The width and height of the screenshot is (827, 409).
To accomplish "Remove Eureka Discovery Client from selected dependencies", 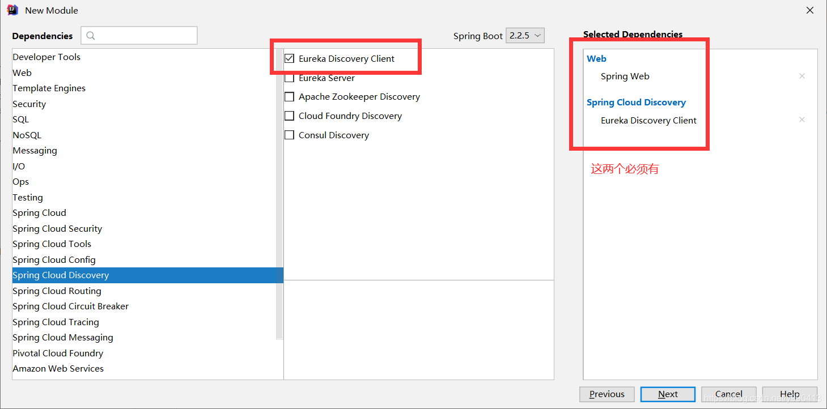I will click(801, 120).
